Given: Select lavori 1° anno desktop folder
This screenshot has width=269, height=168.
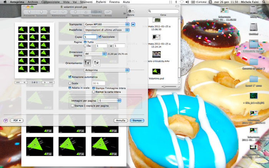Looking at the screenshot, I should point(254,81).
